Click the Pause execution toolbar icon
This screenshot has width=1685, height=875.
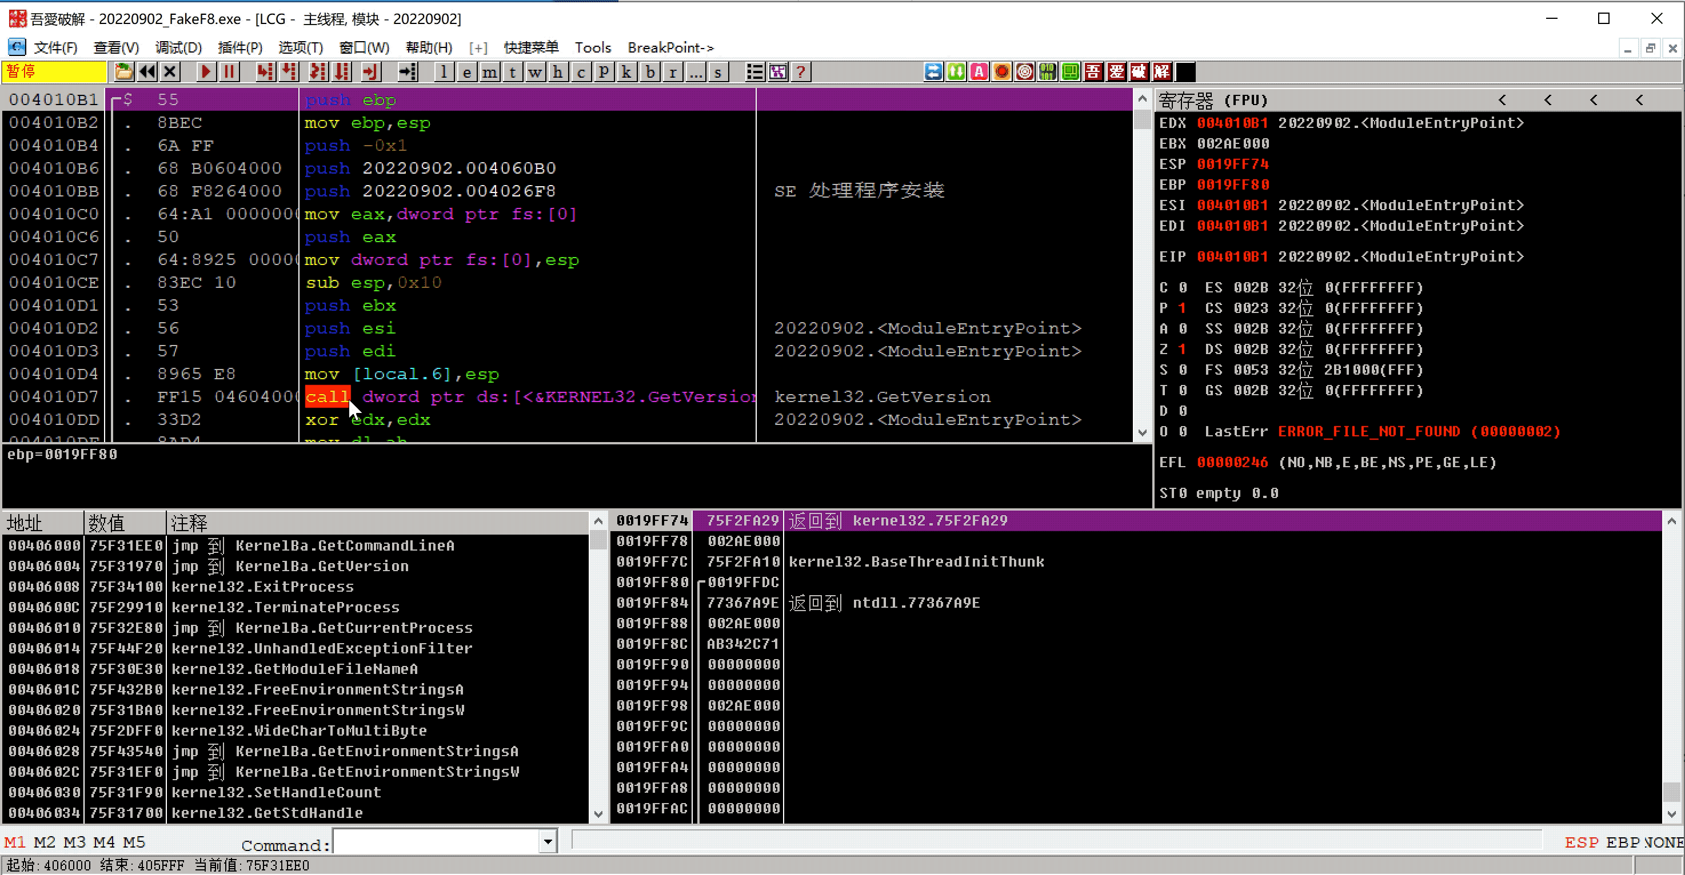(x=229, y=72)
